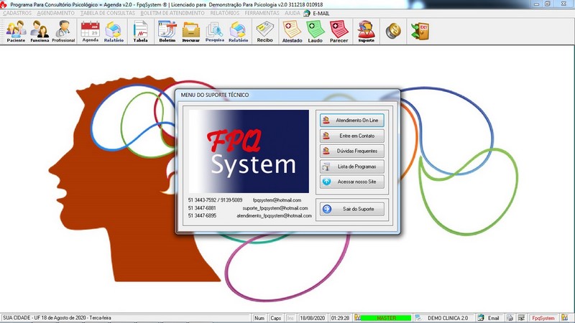
Task: Select the Tabela toolbar icon
Action: (141, 32)
